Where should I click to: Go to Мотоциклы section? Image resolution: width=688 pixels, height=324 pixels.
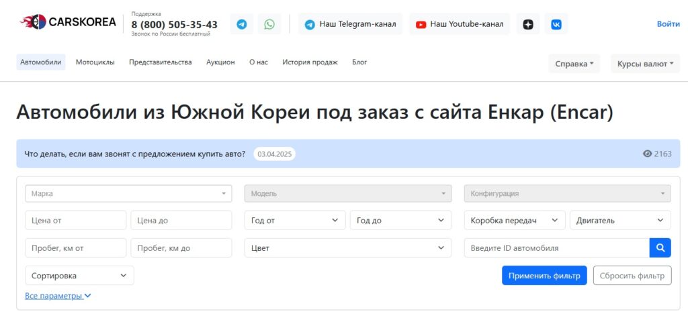95,62
